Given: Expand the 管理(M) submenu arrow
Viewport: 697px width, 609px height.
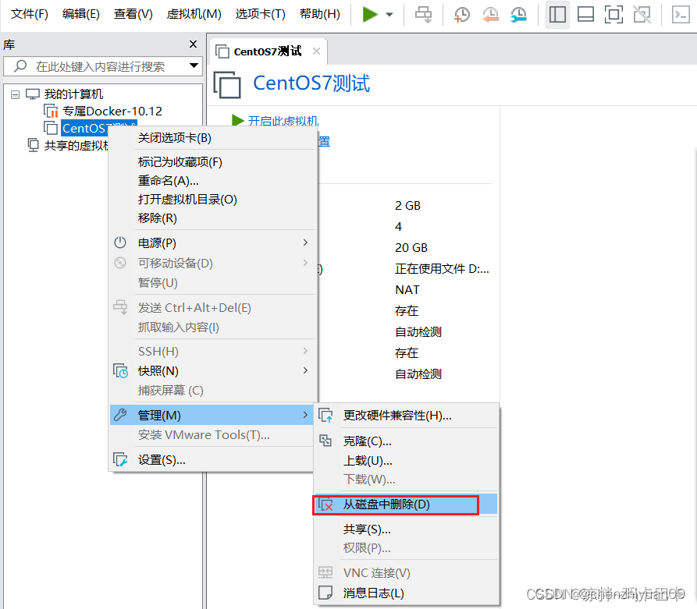Looking at the screenshot, I should coord(305,415).
